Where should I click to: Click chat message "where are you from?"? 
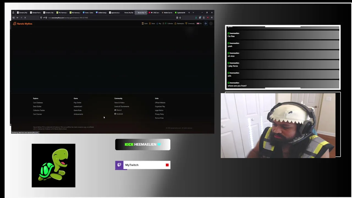[237, 86]
